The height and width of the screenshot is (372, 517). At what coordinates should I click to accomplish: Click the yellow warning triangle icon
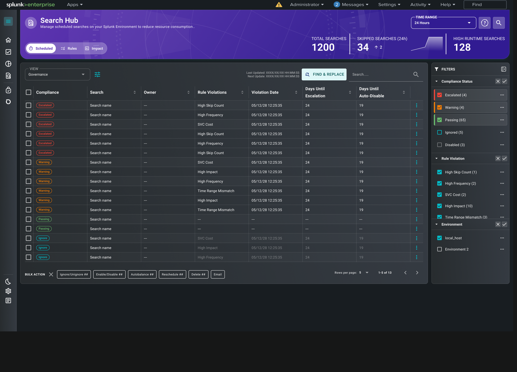pos(279,5)
